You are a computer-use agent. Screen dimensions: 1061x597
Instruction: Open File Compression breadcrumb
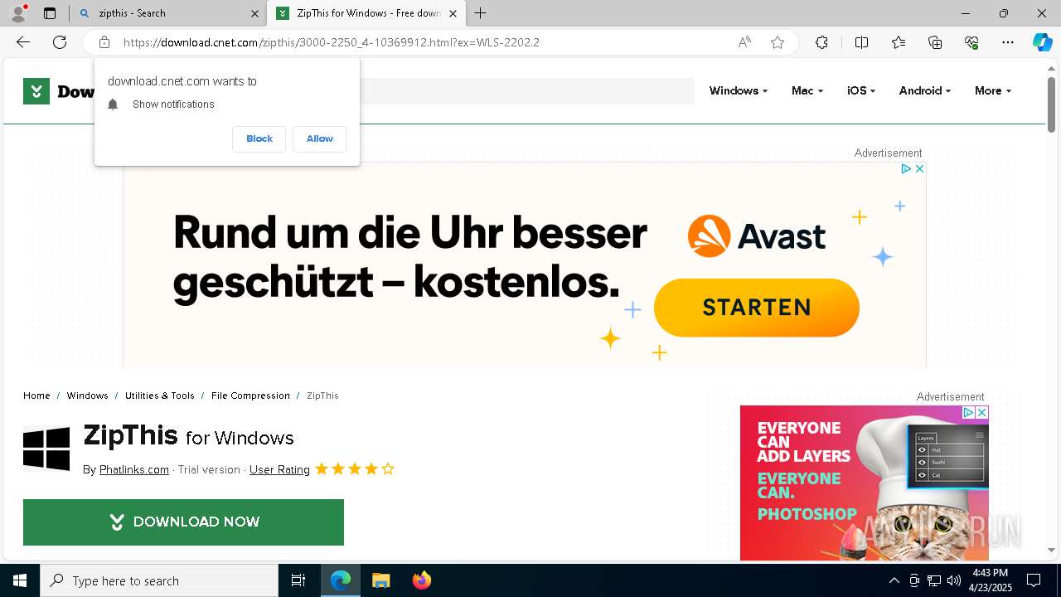[x=250, y=396]
